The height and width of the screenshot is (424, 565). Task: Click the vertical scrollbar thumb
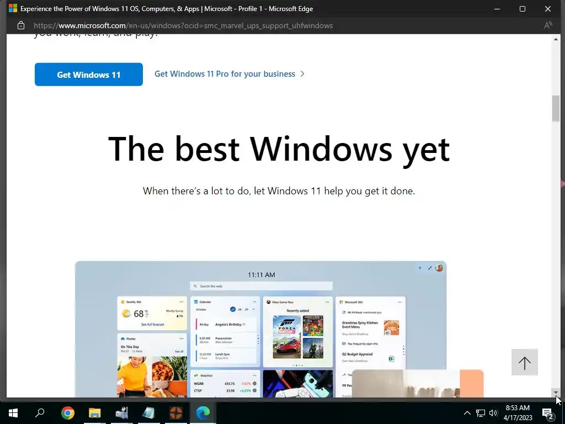tap(555, 109)
